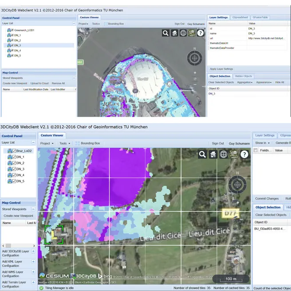
Task: Click Bounding Box tool in Greenwich_LOD1 window
Action: click(x=114, y=24)
